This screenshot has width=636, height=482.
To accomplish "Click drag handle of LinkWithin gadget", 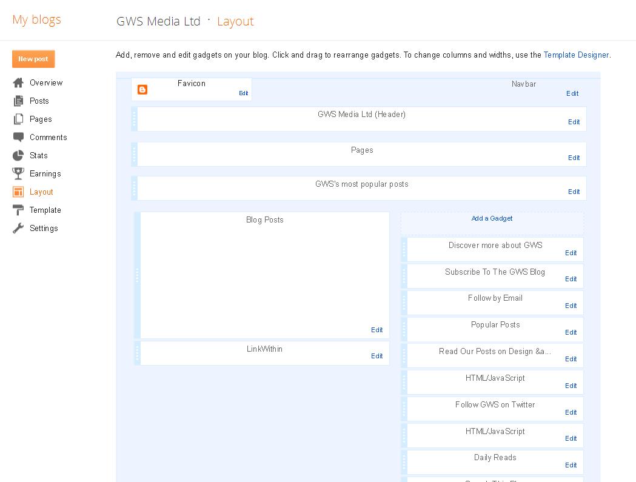I will (x=137, y=353).
